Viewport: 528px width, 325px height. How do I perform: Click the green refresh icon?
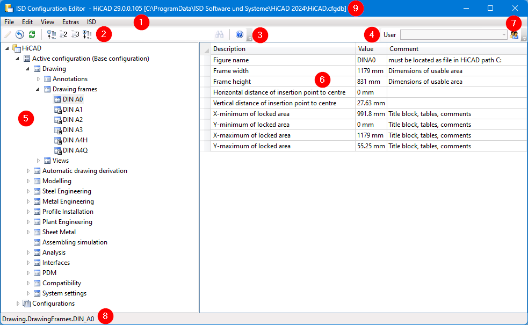coord(32,34)
